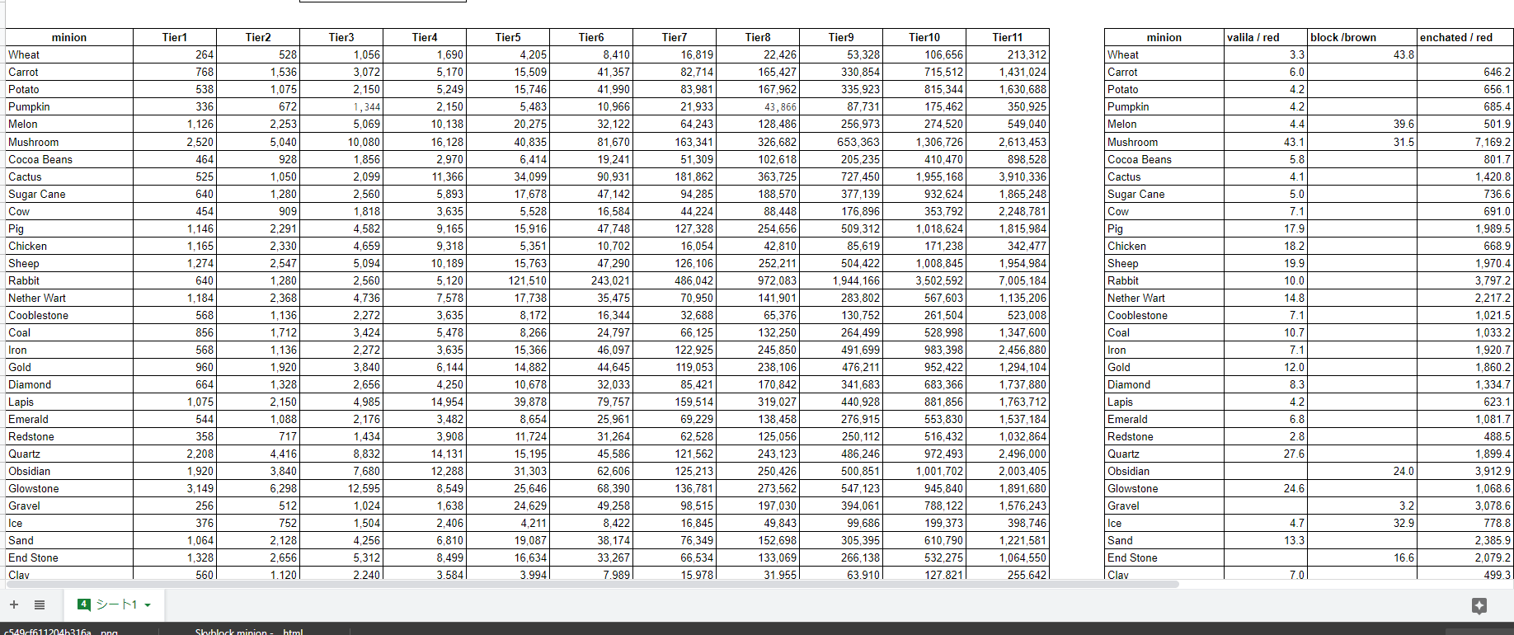The image size is (1514, 635).
Task: Select Pig Tier7 cell 127,328
Action: point(675,228)
